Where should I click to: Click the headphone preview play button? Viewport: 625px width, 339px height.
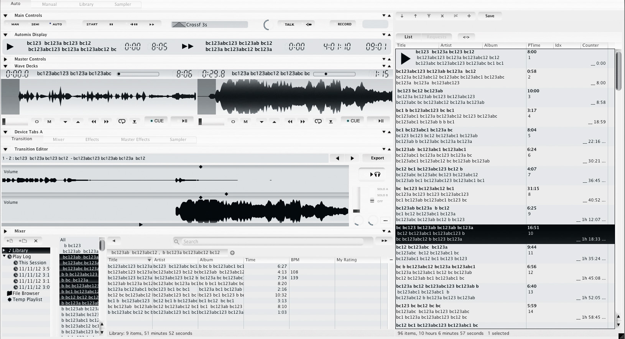point(375,175)
